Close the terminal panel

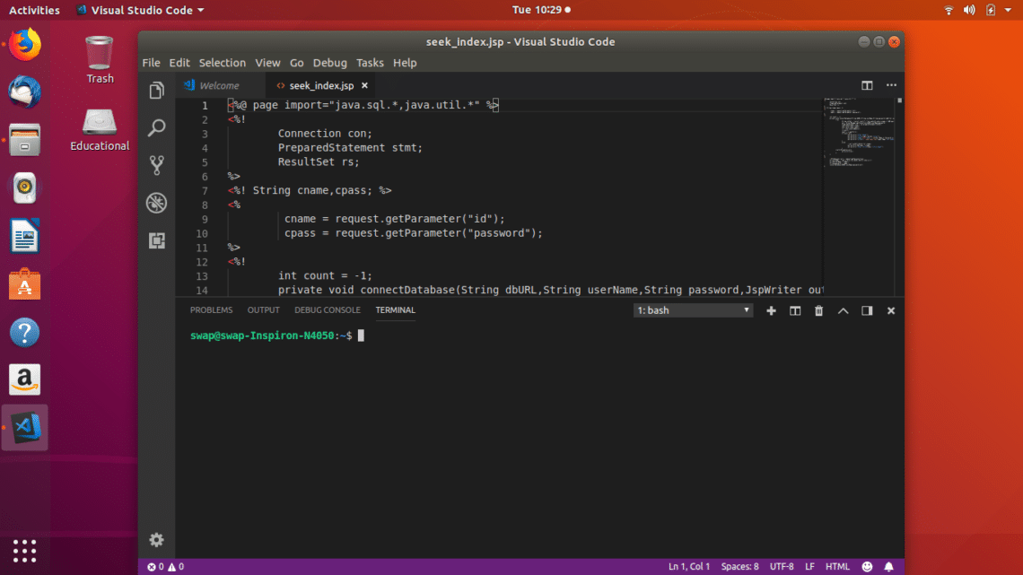(891, 311)
